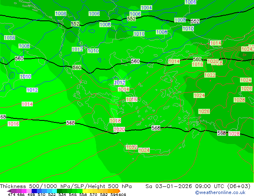Viewport: 254px width, 196px height.
Task: Click the red 1018 isobar label
Action: tap(115, 120)
